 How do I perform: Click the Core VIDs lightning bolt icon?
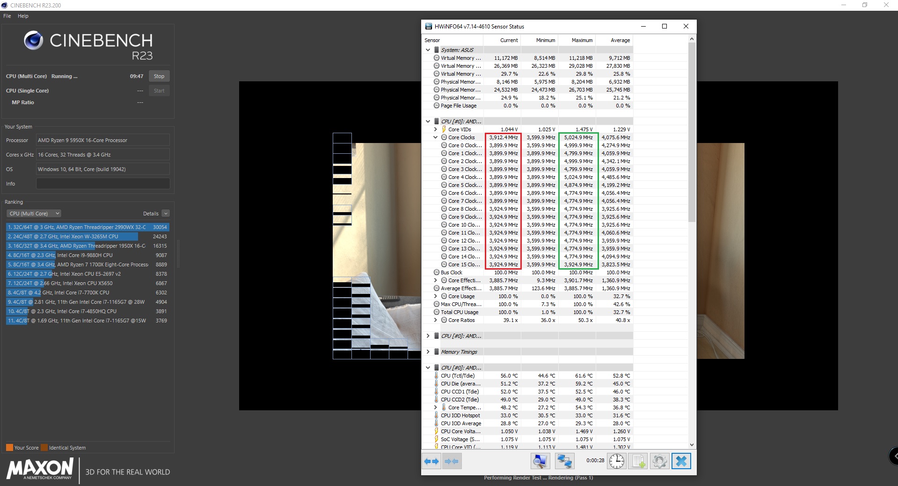tap(444, 129)
